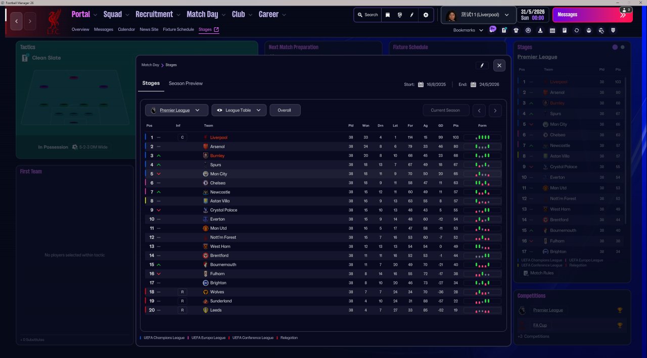647x358 pixels.
Task: Click the End date calendar icon
Action: coord(473,84)
